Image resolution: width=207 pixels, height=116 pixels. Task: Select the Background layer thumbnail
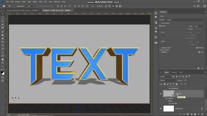tap(169, 109)
